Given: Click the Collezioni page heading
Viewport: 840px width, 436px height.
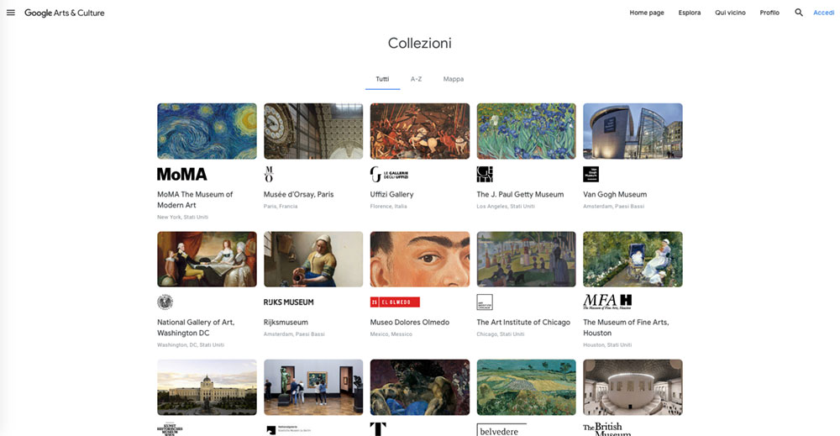Looking at the screenshot, I should click(420, 43).
